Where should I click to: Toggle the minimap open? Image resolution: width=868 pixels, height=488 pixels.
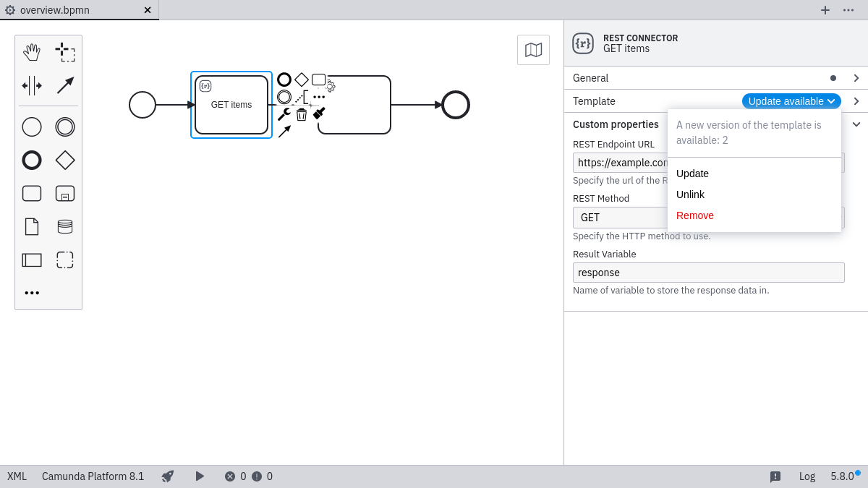[533, 50]
